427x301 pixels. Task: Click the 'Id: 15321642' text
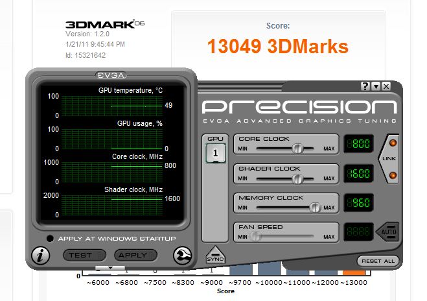(86, 55)
